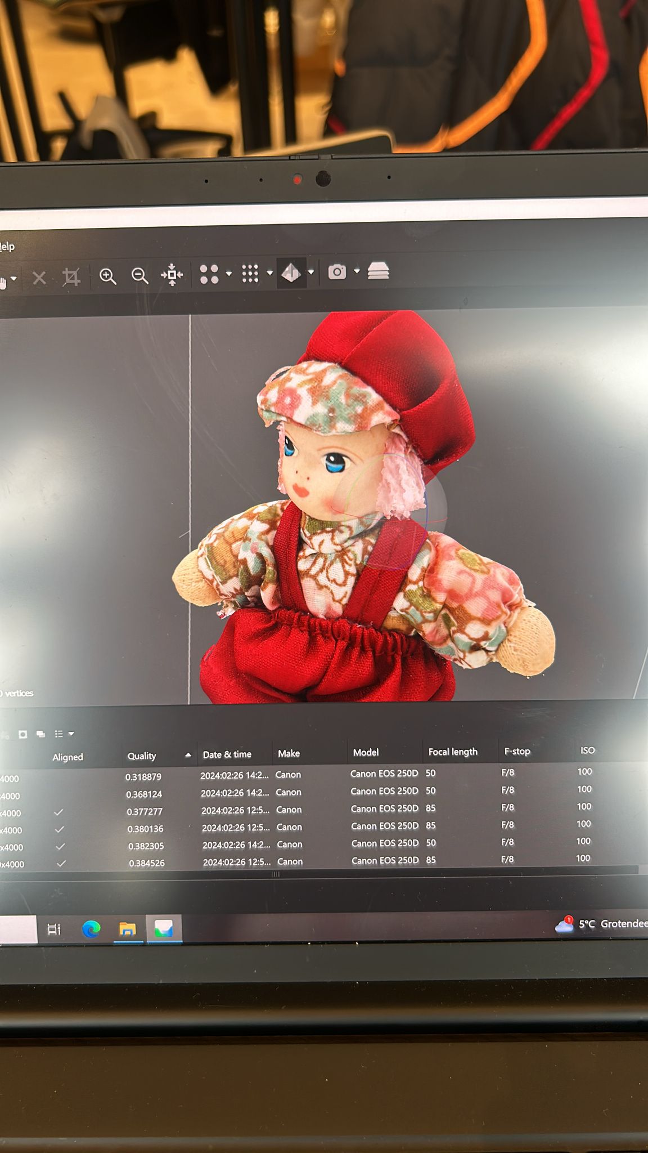Expand the model view mode dropdown arrow
Viewport: 648px width, 1153px height.
coord(311,272)
